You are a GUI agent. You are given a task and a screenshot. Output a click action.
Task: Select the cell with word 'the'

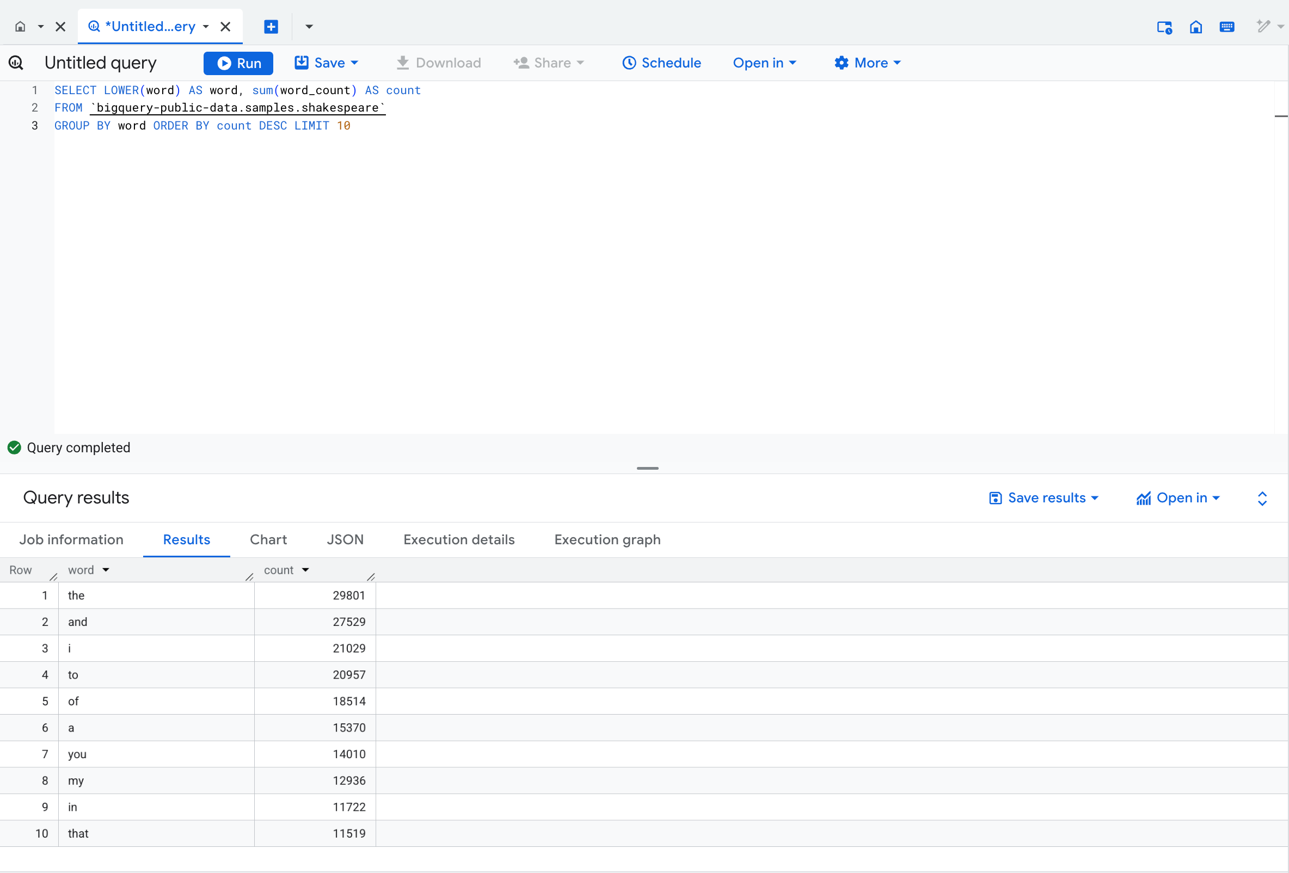pos(156,595)
